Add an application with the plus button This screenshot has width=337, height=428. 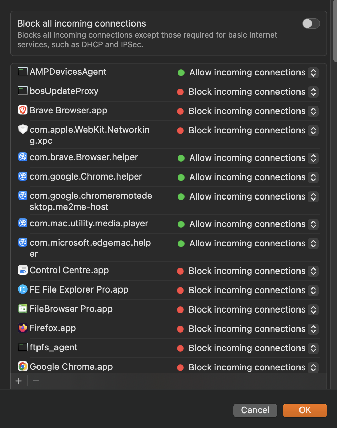tap(19, 381)
